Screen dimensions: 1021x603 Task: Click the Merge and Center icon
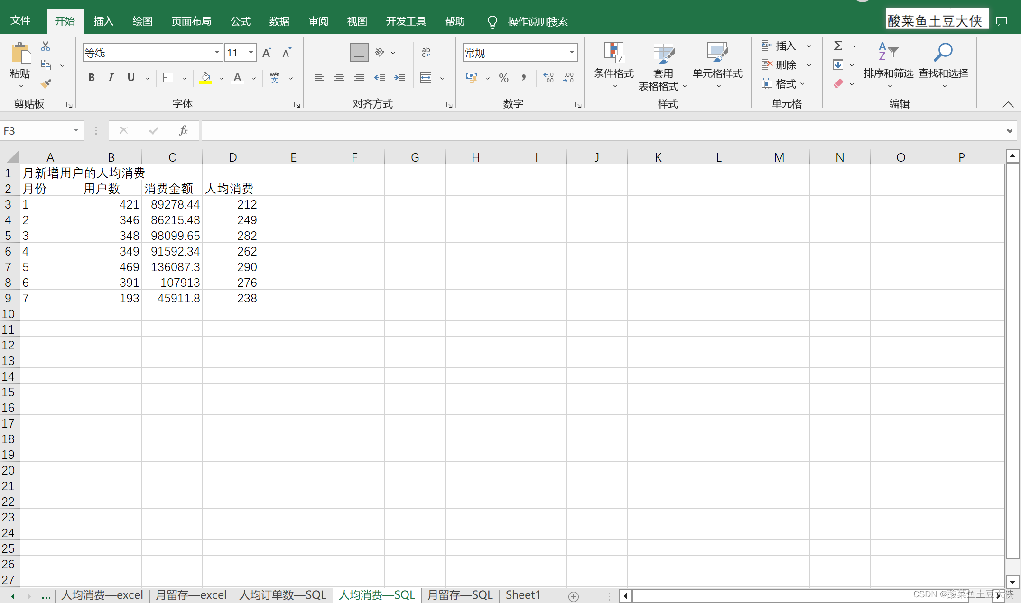pos(426,78)
